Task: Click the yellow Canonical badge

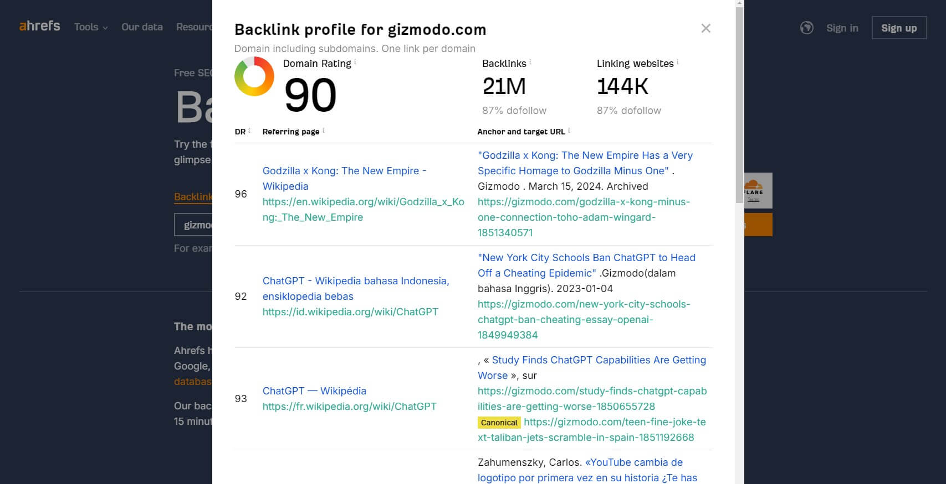Action: pyautogui.click(x=499, y=423)
